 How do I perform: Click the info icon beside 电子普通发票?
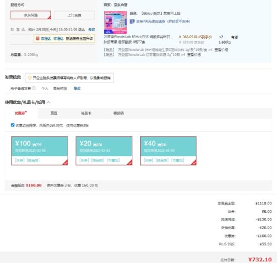point(34,88)
